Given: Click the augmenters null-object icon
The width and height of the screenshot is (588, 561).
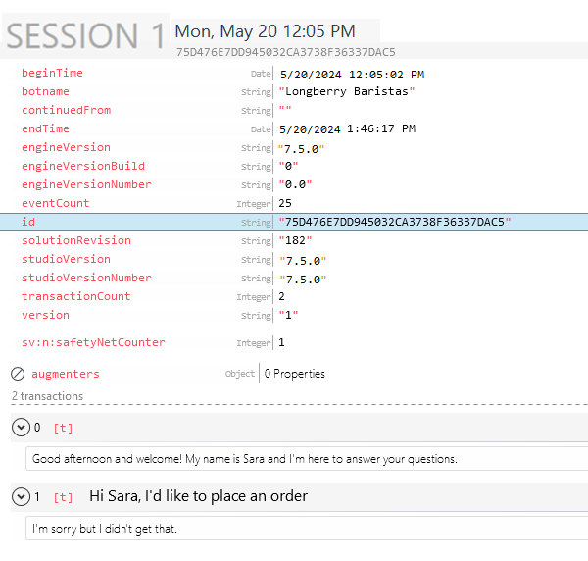Looking at the screenshot, I should coord(18,374).
